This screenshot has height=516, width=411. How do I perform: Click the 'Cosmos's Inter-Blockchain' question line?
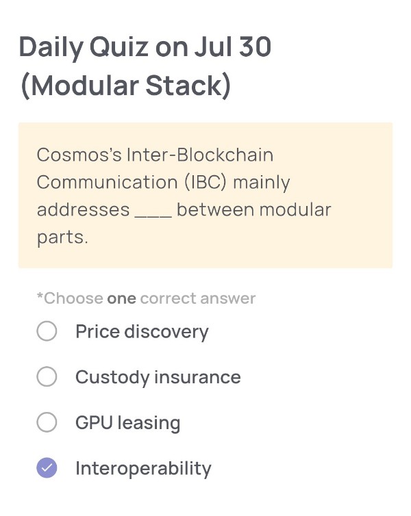[x=155, y=155]
